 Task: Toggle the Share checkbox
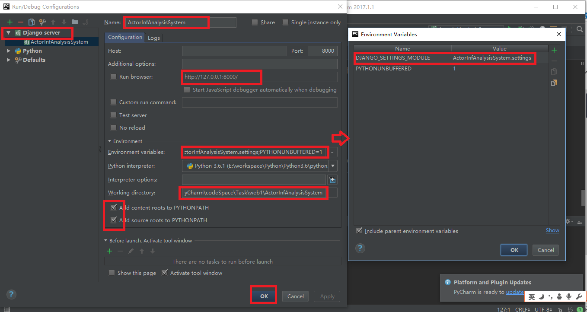pos(255,22)
